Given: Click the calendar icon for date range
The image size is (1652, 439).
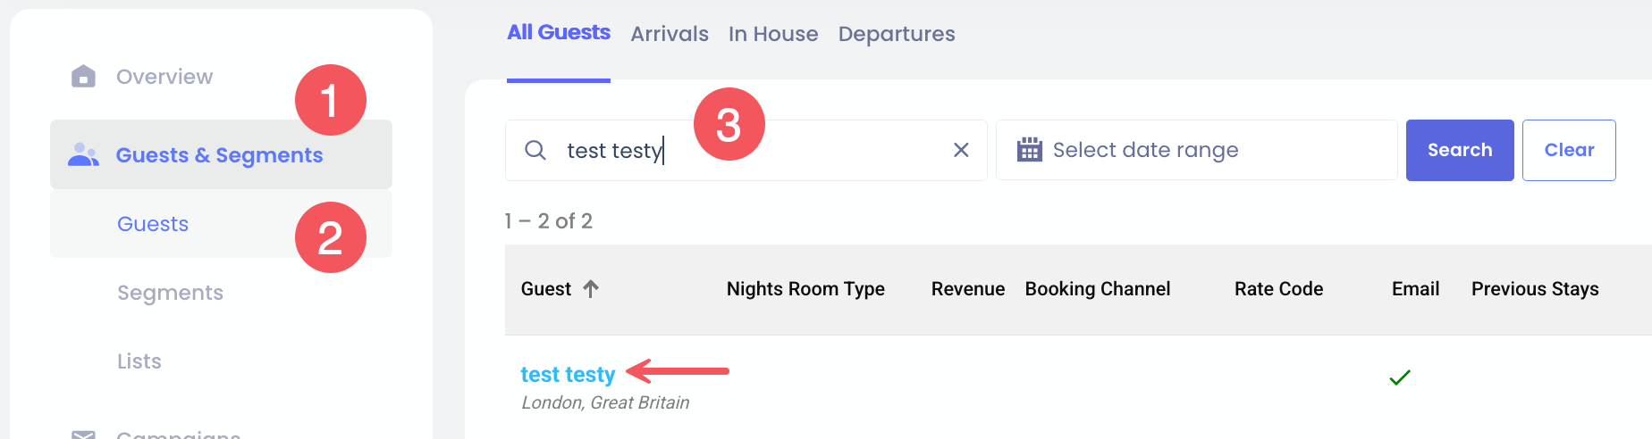Looking at the screenshot, I should [x=1030, y=150].
